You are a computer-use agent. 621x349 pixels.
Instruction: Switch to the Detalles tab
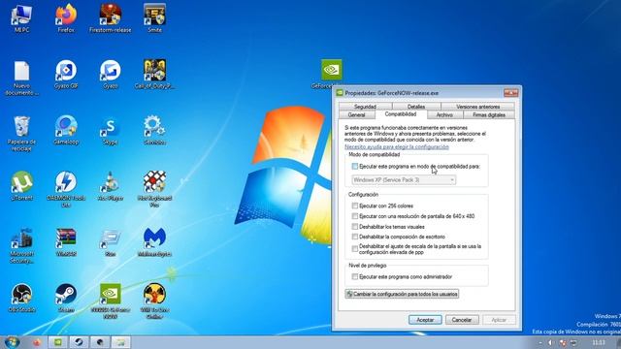pyautogui.click(x=416, y=107)
